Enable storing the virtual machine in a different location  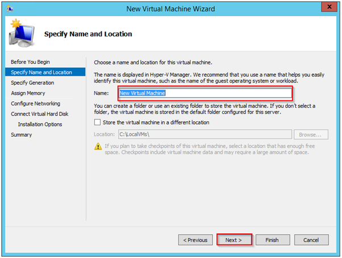tap(97, 122)
